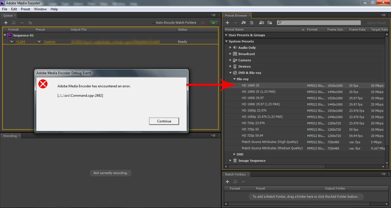Collapse the Sequence 01 disclosure triangle

click(x=5, y=35)
